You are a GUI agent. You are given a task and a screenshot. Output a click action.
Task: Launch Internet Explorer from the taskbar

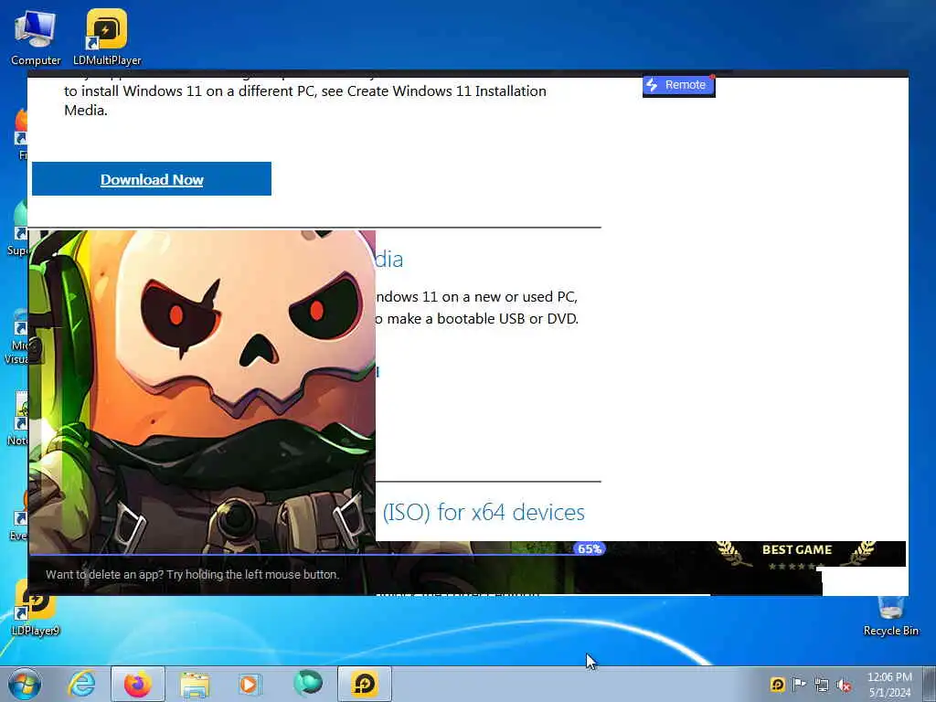coord(81,684)
